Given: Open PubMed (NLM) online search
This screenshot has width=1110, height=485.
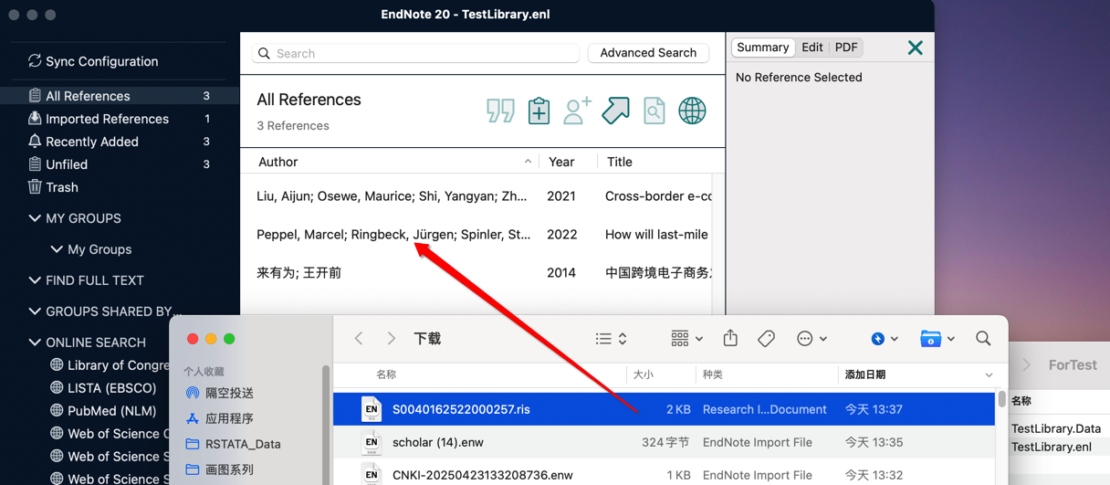Looking at the screenshot, I should (x=103, y=411).
